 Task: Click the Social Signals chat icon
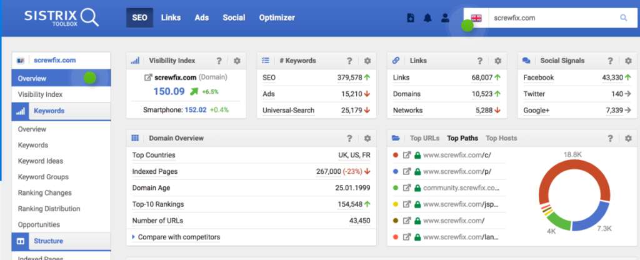(x=526, y=61)
